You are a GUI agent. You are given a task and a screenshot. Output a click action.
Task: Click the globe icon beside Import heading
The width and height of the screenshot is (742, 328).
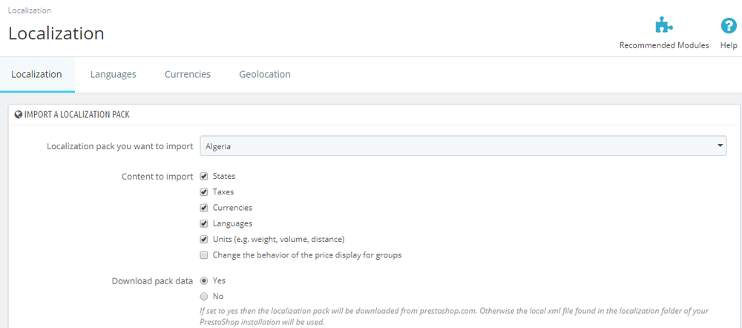pyautogui.click(x=19, y=114)
